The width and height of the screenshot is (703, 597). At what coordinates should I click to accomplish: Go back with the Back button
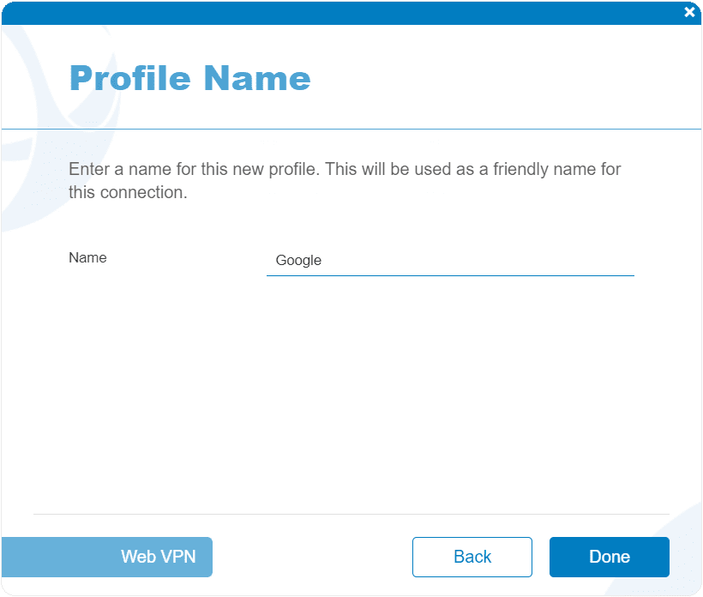tap(472, 557)
